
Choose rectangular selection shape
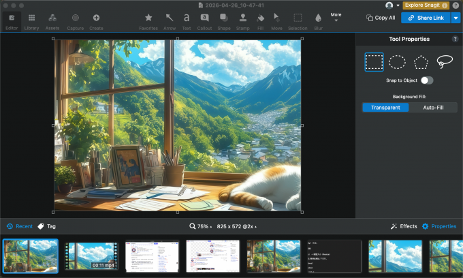tap(374, 62)
